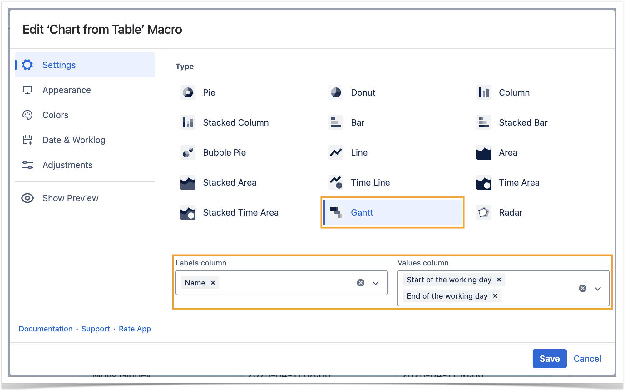The image size is (627, 392).
Task: Select the Area chart icon
Action: pyautogui.click(x=484, y=152)
